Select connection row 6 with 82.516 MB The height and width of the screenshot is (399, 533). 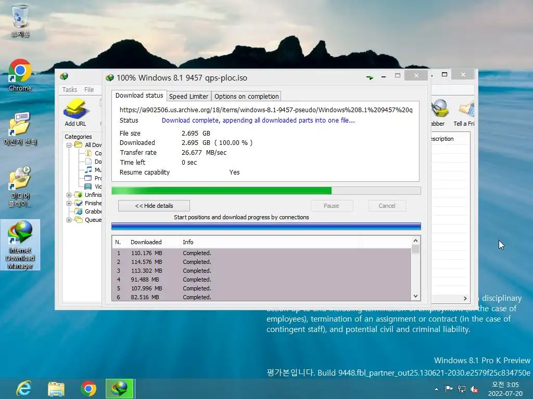(261, 297)
